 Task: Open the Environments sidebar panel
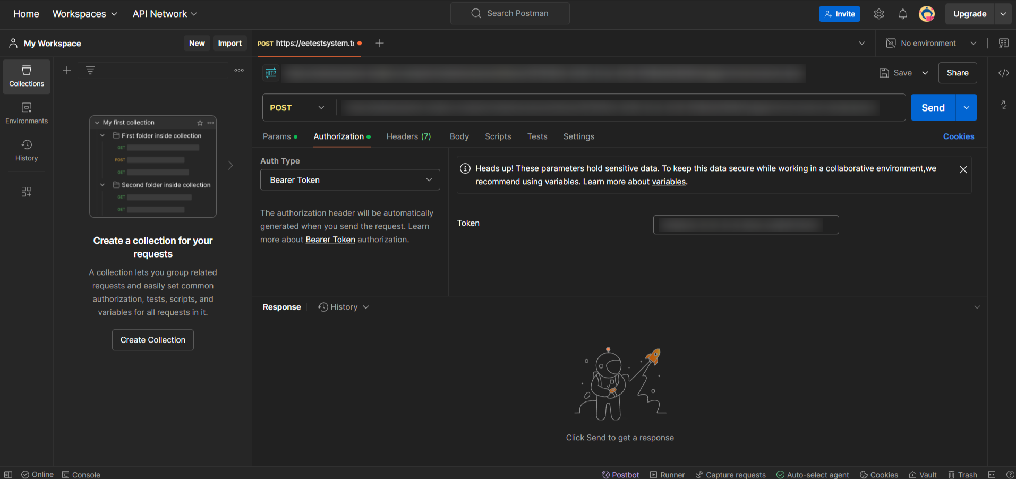[x=27, y=114]
